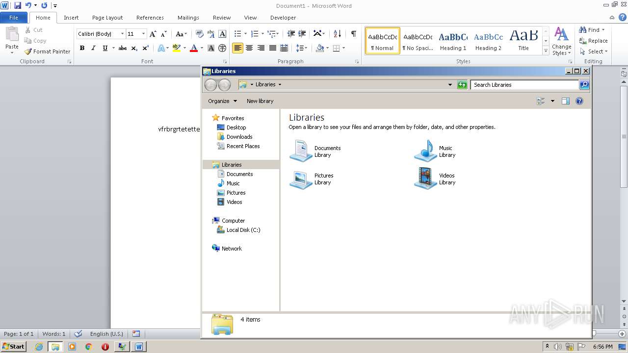
Task: Click Sort icon in Paragraph group
Action: click(x=337, y=34)
